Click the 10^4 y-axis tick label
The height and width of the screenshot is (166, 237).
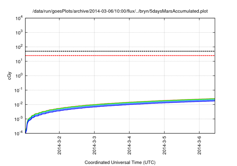pyautogui.click(x=19, y=18)
